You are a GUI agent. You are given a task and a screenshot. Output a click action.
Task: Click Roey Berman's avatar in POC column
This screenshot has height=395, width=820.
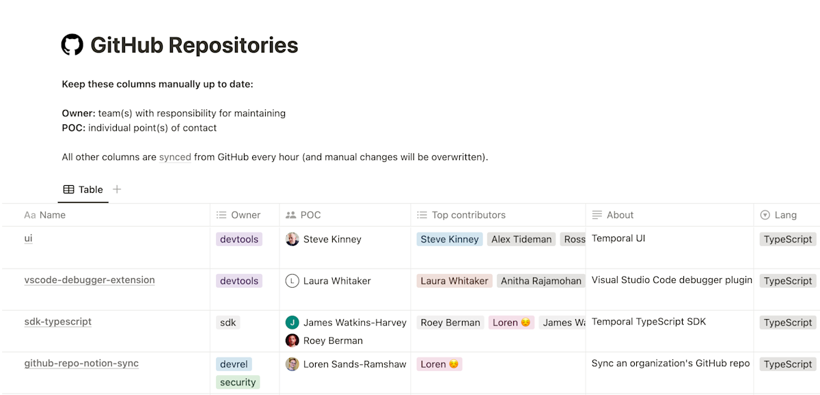(x=292, y=340)
